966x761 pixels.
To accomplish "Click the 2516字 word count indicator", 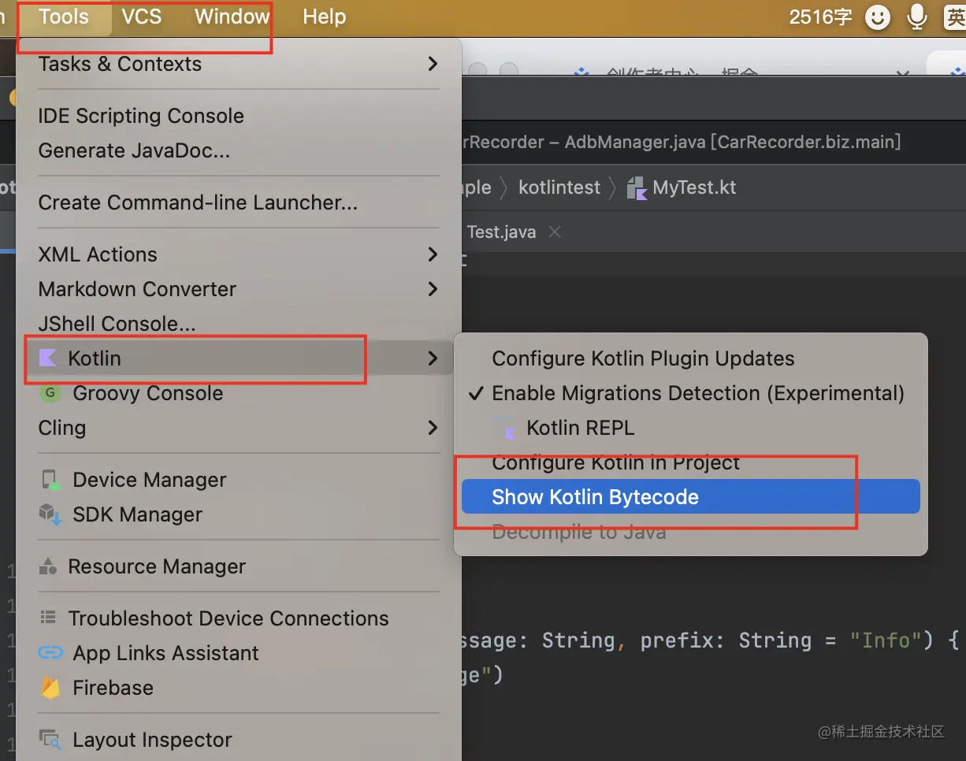I will point(821,17).
